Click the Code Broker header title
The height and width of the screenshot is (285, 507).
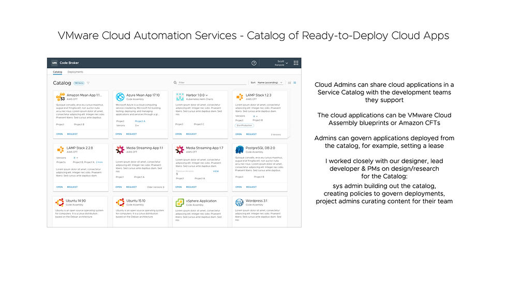pos(69,63)
